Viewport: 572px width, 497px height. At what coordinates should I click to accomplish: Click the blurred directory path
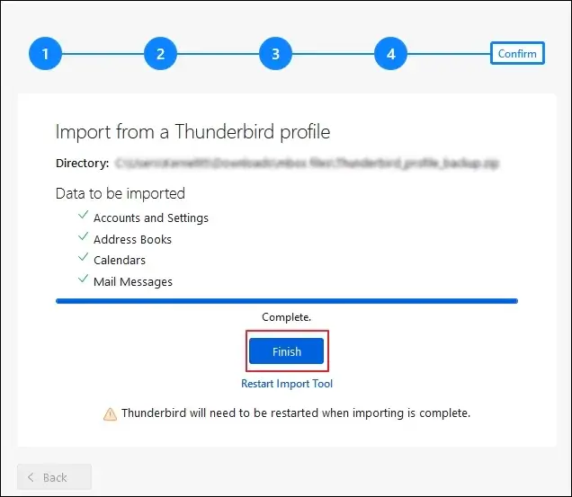click(x=308, y=163)
